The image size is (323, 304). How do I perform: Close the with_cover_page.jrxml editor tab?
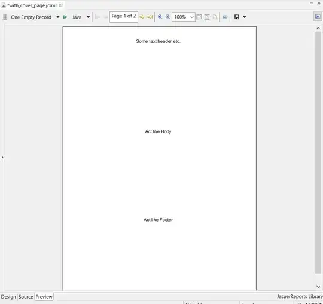[61, 5]
